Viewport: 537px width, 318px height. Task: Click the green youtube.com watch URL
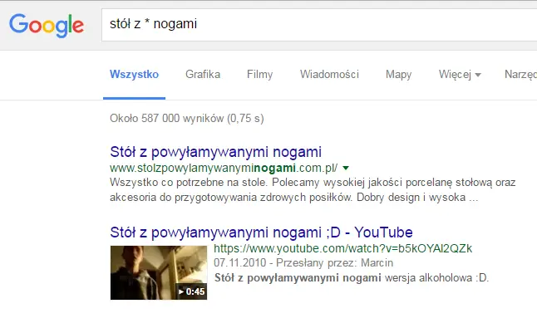[342, 248]
